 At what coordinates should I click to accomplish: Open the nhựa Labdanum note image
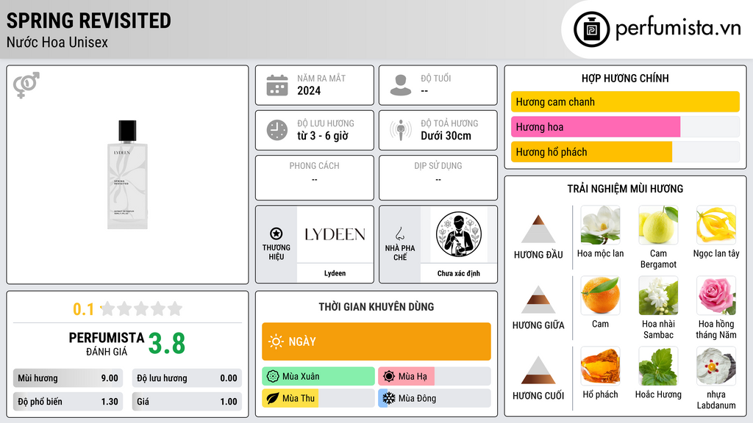tap(716, 366)
